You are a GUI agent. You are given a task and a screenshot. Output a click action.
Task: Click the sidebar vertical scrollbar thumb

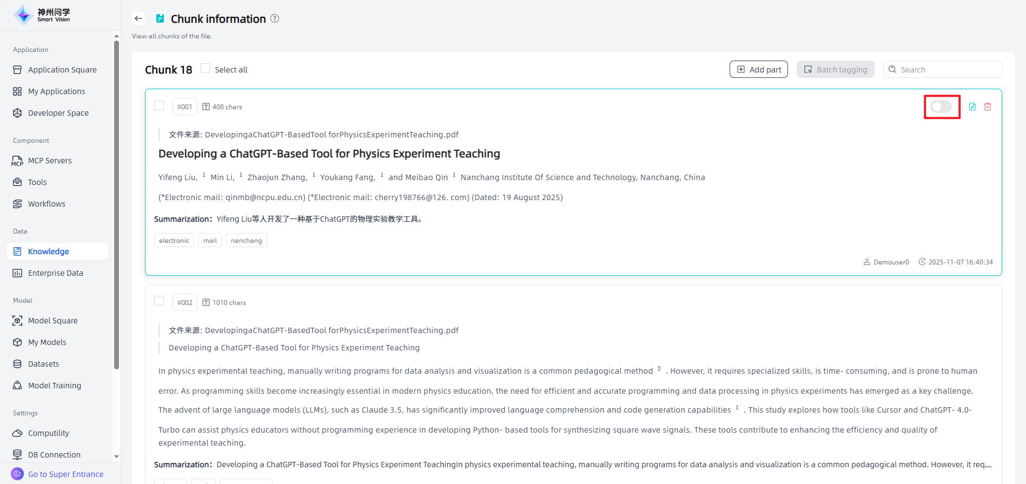pyautogui.click(x=116, y=205)
